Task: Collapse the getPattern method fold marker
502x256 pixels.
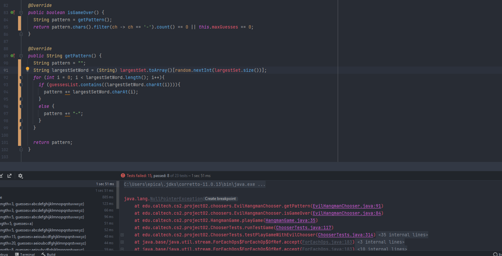Action: (21, 56)
